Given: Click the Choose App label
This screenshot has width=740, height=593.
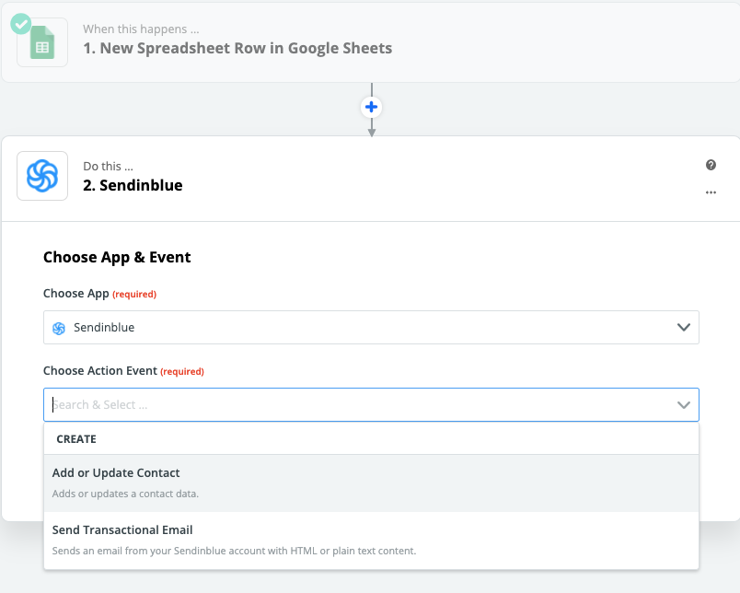Looking at the screenshot, I should (76, 293).
